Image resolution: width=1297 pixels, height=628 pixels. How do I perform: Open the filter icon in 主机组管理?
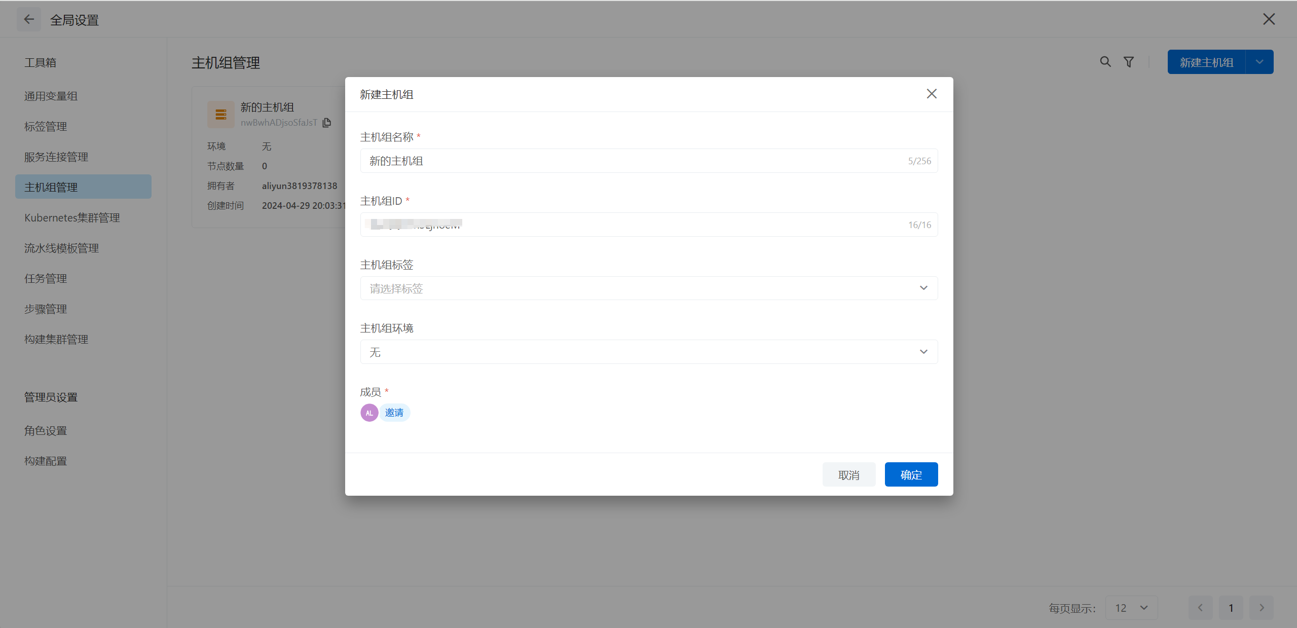click(1129, 62)
